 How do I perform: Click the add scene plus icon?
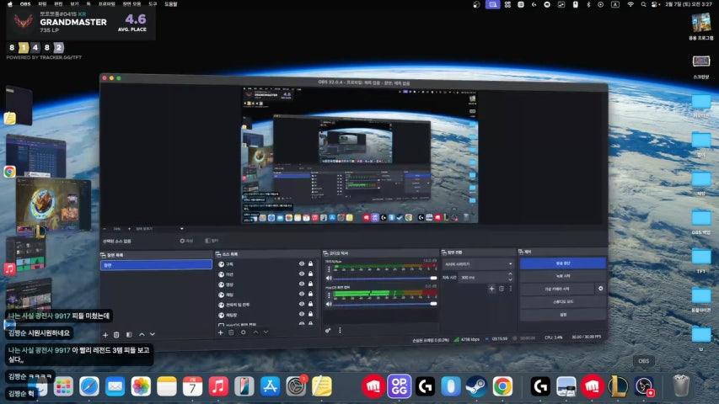point(105,334)
